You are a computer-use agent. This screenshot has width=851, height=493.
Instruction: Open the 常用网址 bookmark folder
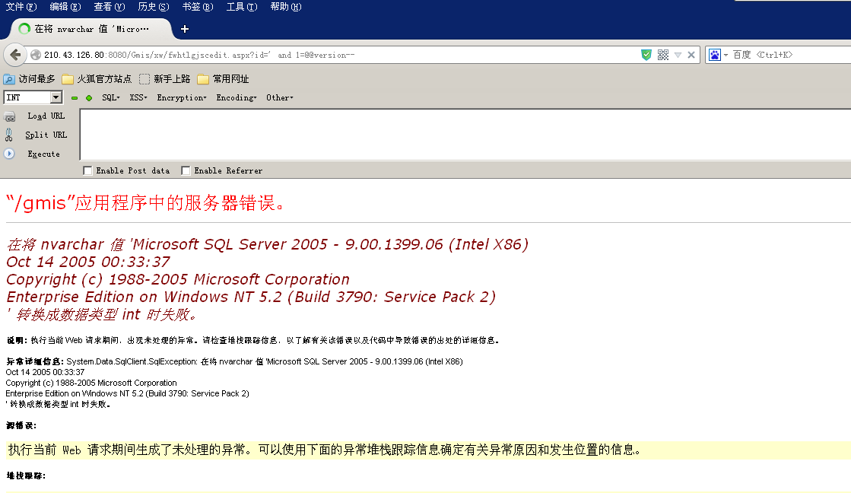click(223, 79)
